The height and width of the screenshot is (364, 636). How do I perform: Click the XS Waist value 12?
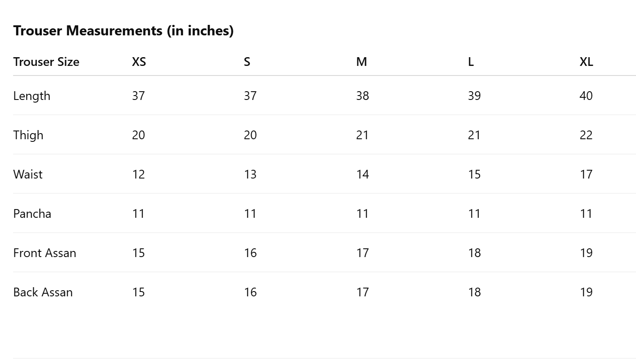138,175
